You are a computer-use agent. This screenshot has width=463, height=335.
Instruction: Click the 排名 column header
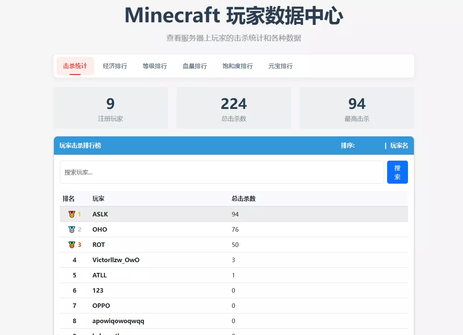[69, 199]
